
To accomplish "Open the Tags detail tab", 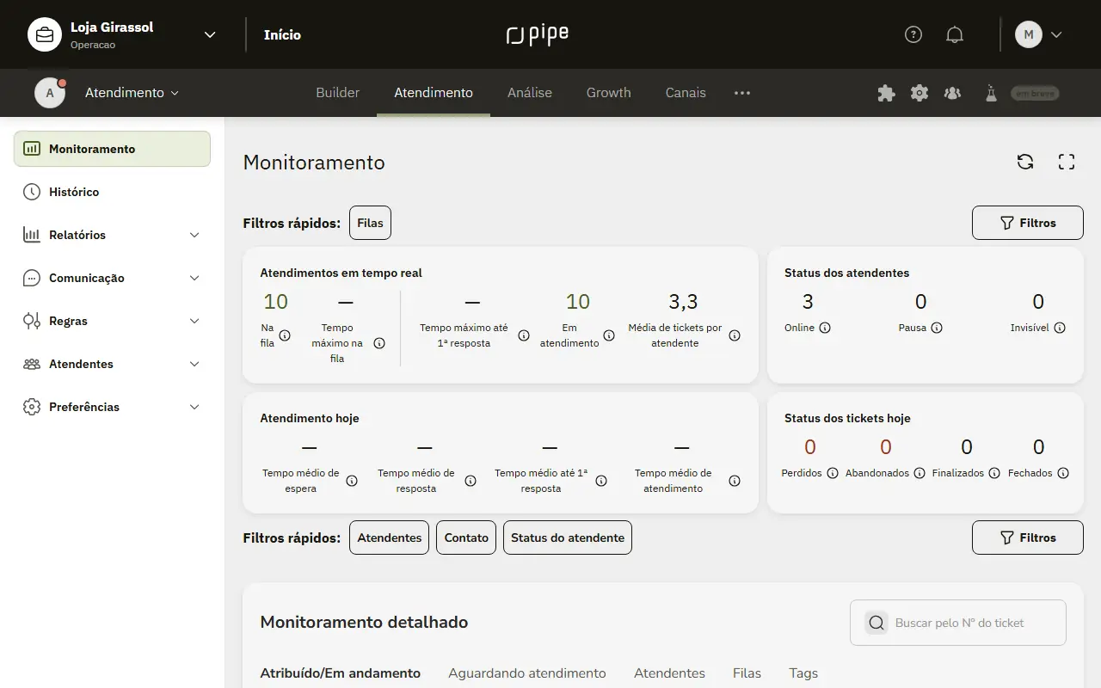I will [x=803, y=673].
